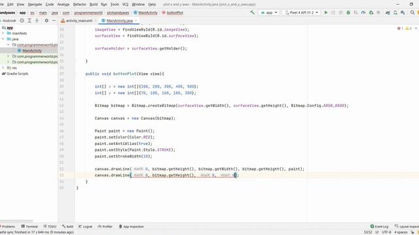Click MainActivity breadcrumb in navigation bar

click(x=145, y=12)
